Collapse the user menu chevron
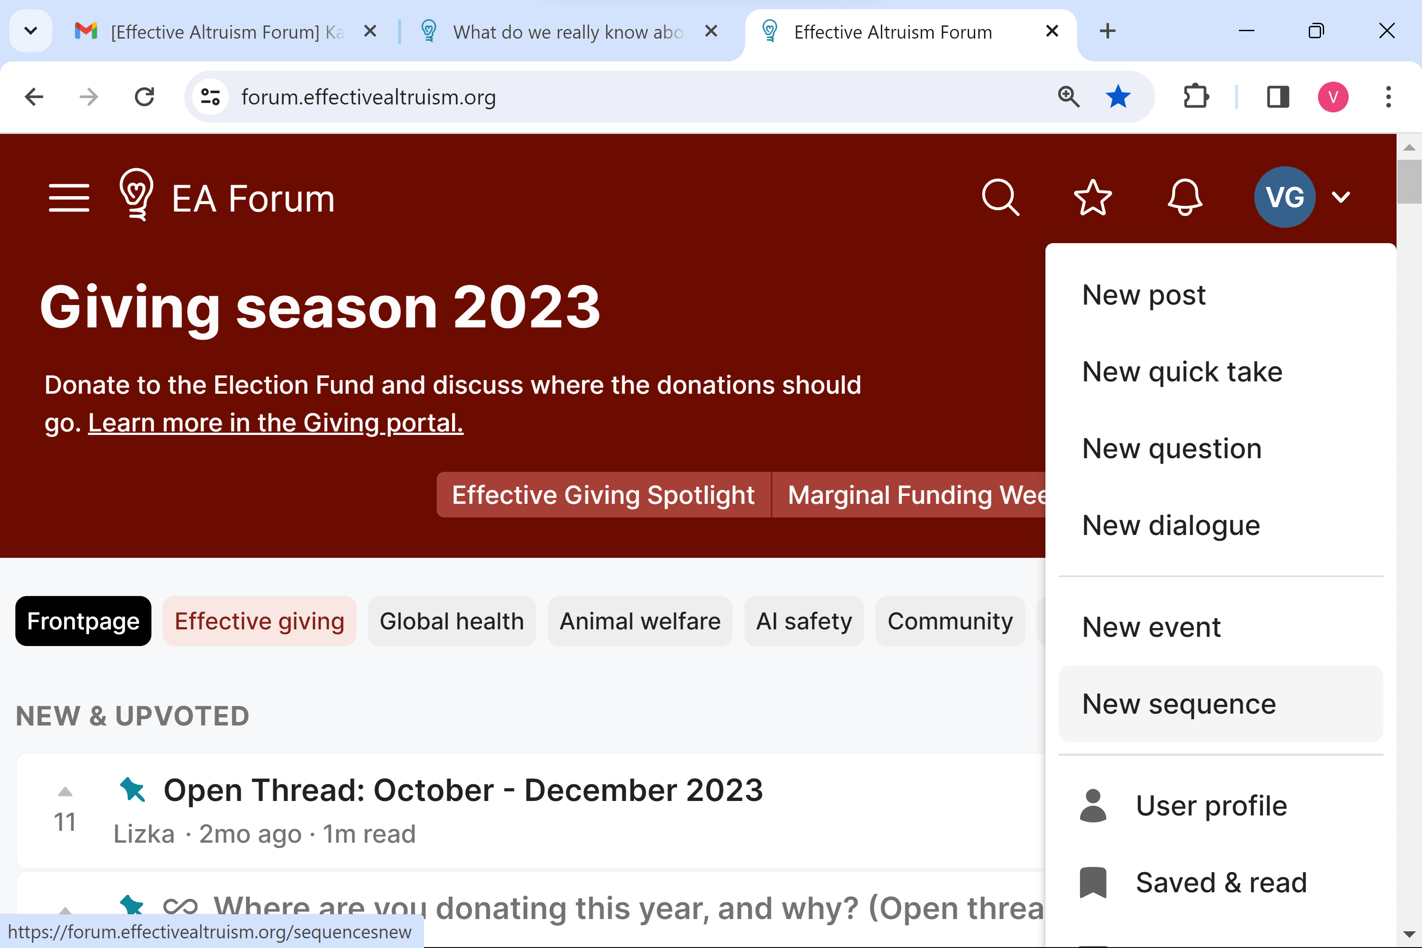This screenshot has width=1422, height=948. pos(1341,197)
